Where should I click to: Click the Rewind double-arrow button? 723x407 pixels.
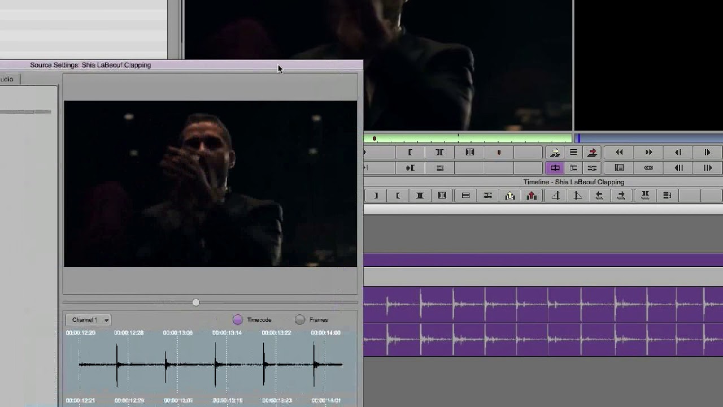click(x=619, y=153)
